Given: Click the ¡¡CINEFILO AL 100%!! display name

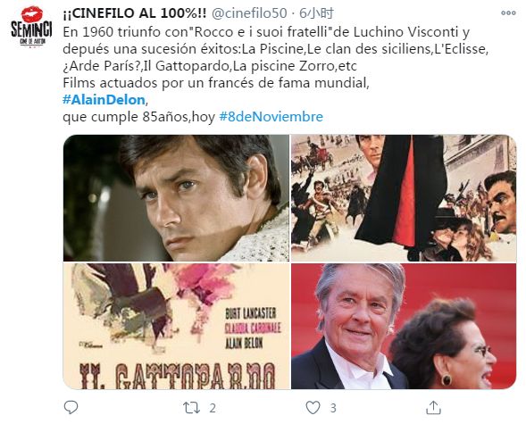Looking at the screenshot, I should [x=135, y=13].
